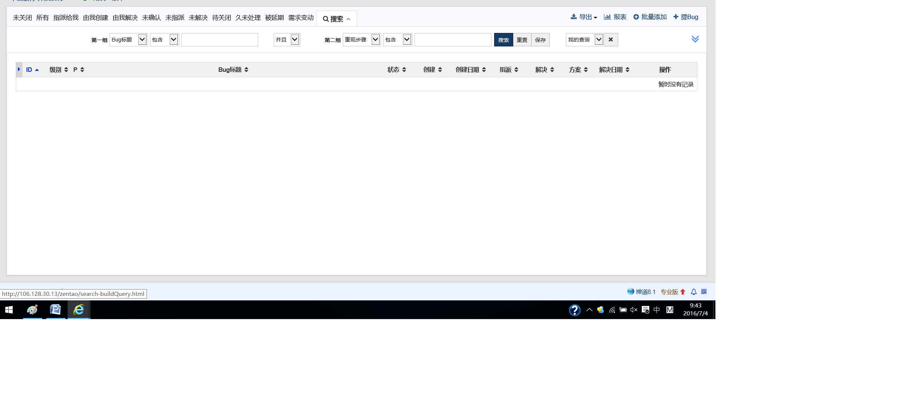Click the first group search text field

[220, 40]
